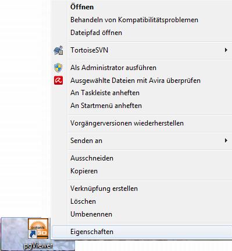Click Ausschneiden in the context menu
The image size is (232, 251).
point(92,158)
